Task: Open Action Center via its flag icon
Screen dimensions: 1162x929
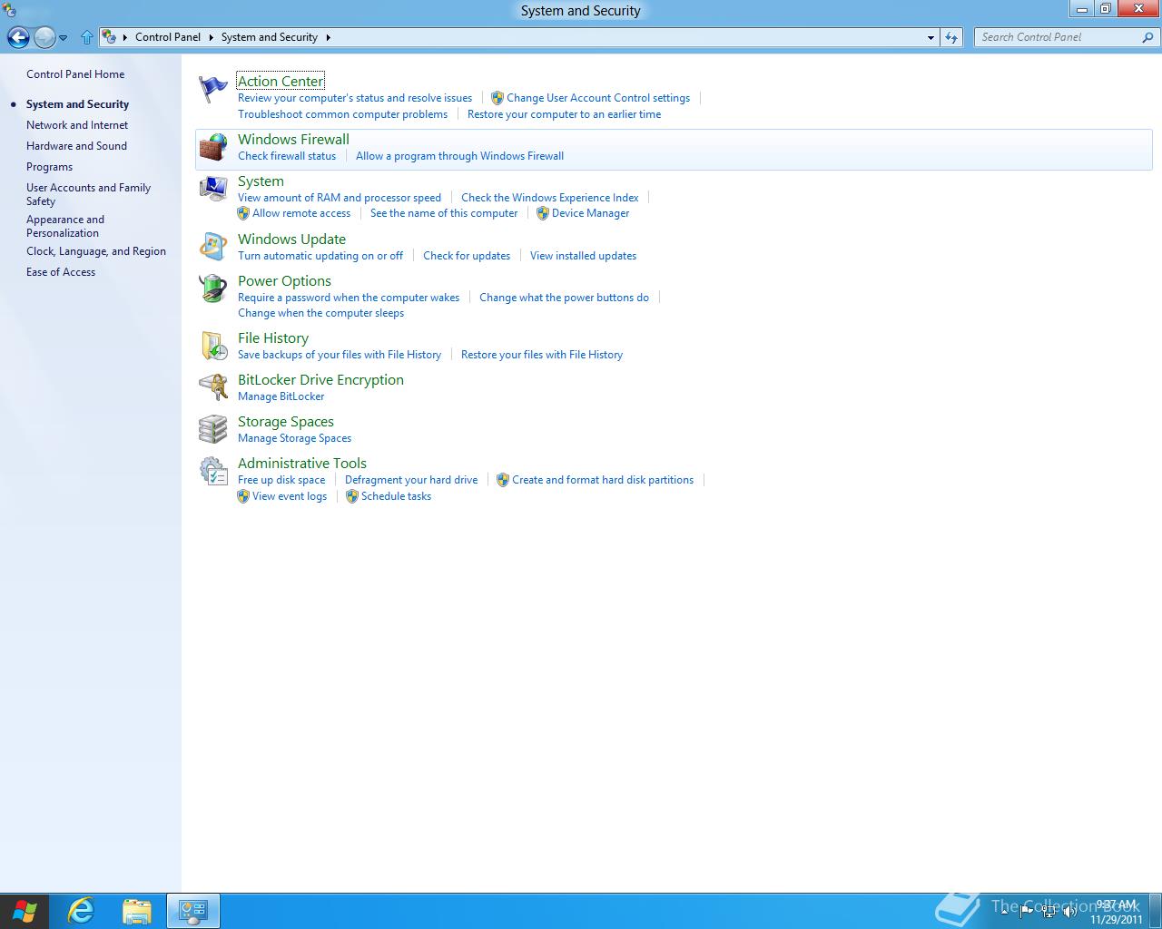Action: [x=212, y=88]
